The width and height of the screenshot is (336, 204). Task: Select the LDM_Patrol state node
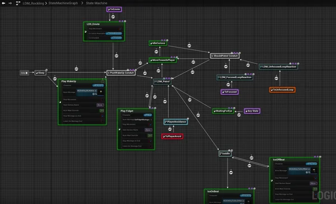tap(162, 82)
